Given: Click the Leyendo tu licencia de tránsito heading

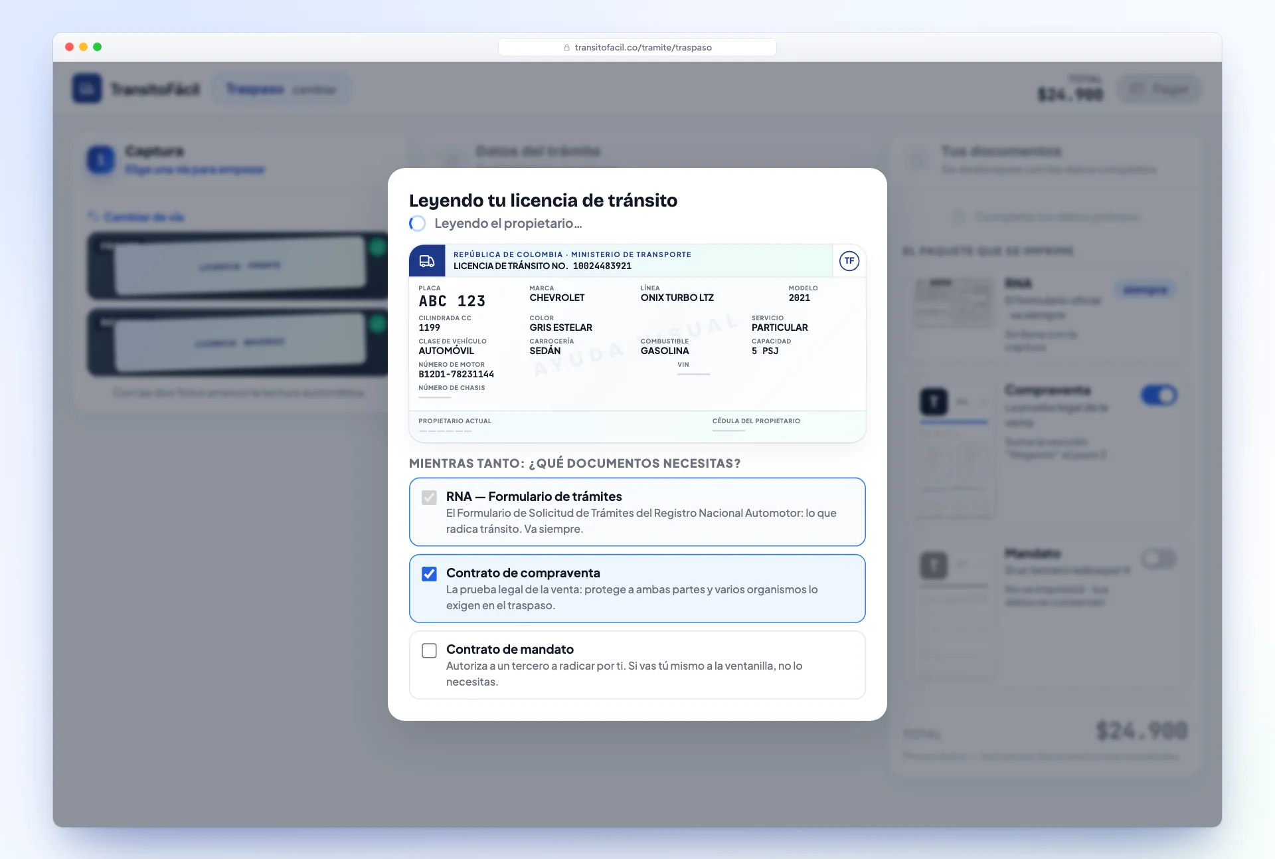Looking at the screenshot, I should pos(543,201).
